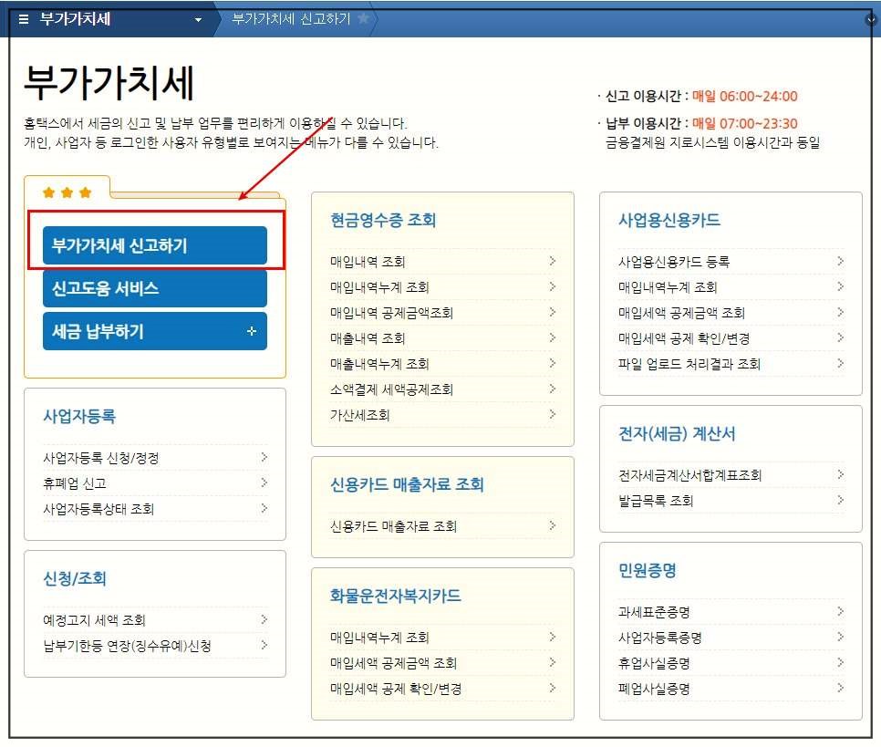Open 파일 업로드 처리결과 조회 link
Screen dimensions: 881x747
[x=689, y=364]
